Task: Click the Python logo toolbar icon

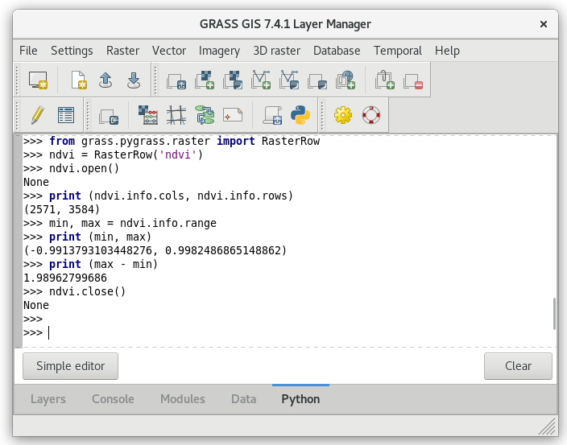Action: (300, 115)
